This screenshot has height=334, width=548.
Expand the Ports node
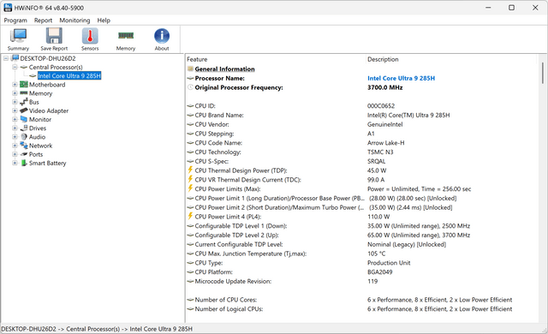coord(15,154)
